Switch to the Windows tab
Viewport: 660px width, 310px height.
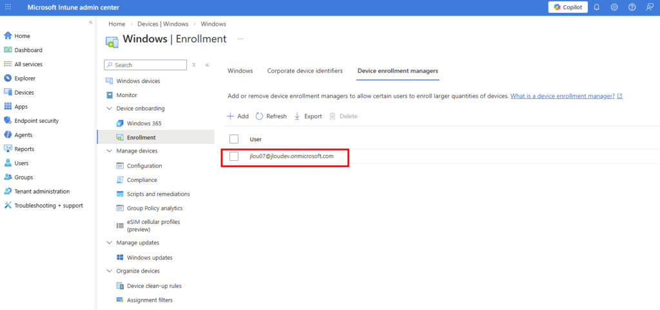[x=240, y=71]
